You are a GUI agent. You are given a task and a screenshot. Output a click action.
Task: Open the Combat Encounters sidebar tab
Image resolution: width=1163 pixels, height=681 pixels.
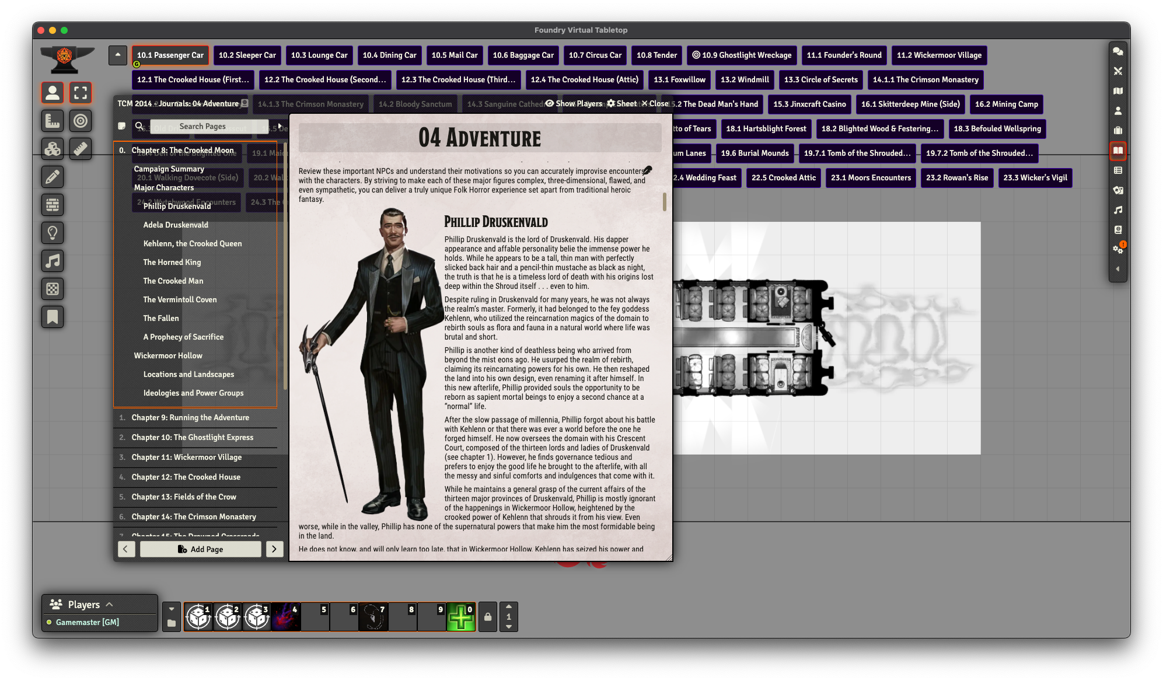pyautogui.click(x=1117, y=71)
